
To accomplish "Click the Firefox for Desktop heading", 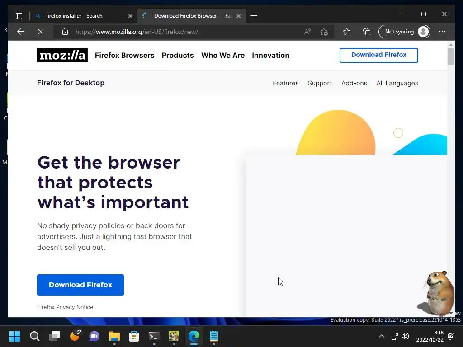I will [71, 83].
